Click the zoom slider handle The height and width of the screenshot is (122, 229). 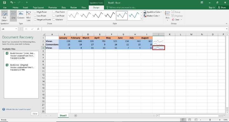coord(210,120)
